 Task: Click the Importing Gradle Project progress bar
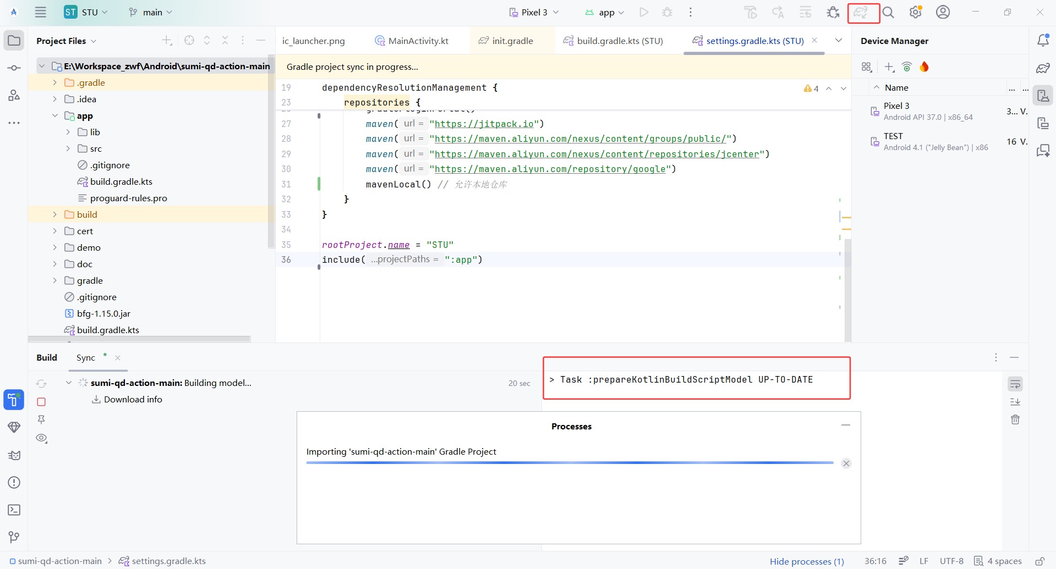tap(570, 463)
